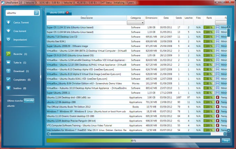Click source icon for Ubuntu 7.10 Desktop Live CD

pos(218,37)
